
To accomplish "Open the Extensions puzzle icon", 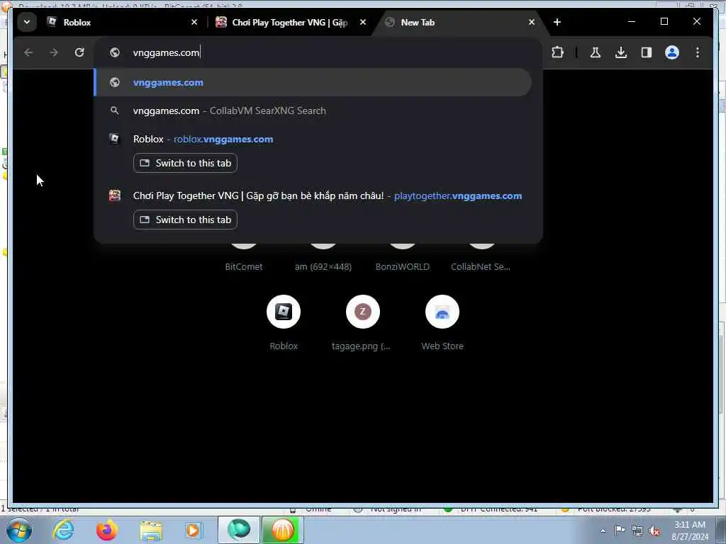I will pyautogui.click(x=557, y=52).
